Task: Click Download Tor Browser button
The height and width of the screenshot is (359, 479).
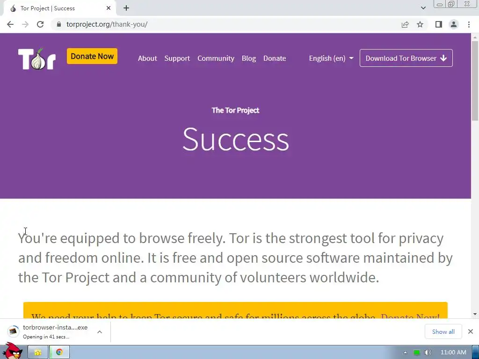Action: (x=406, y=58)
